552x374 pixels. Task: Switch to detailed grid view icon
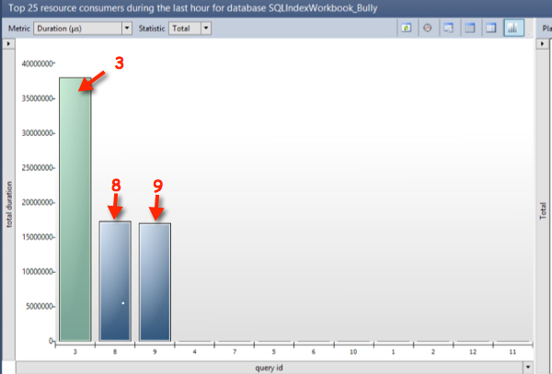click(x=469, y=28)
